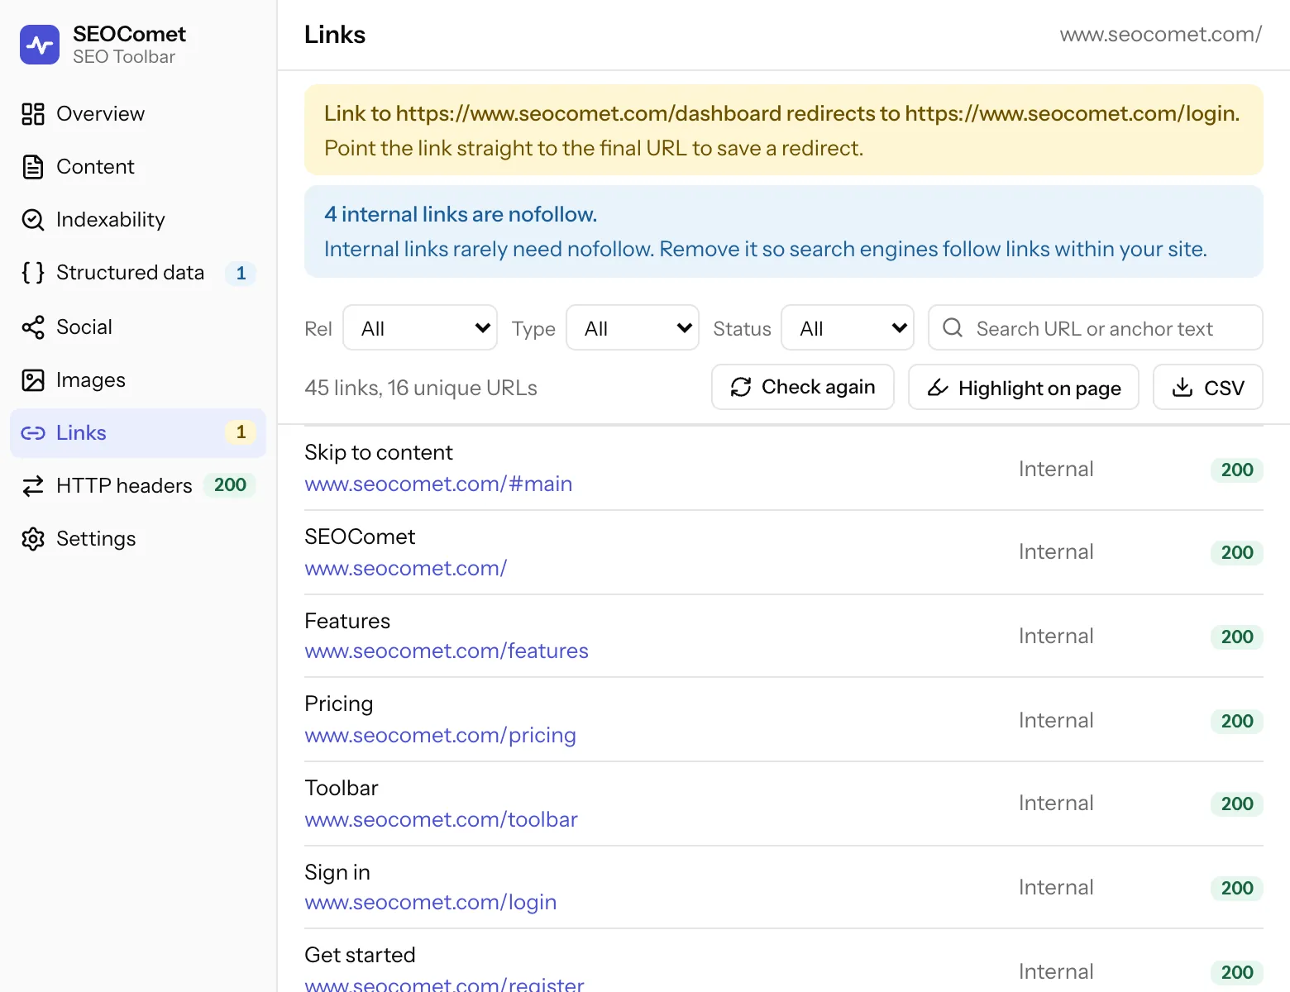Click the download icon in CSV
The width and height of the screenshot is (1290, 992).
pyautogui.click(x=1182, y=387)
